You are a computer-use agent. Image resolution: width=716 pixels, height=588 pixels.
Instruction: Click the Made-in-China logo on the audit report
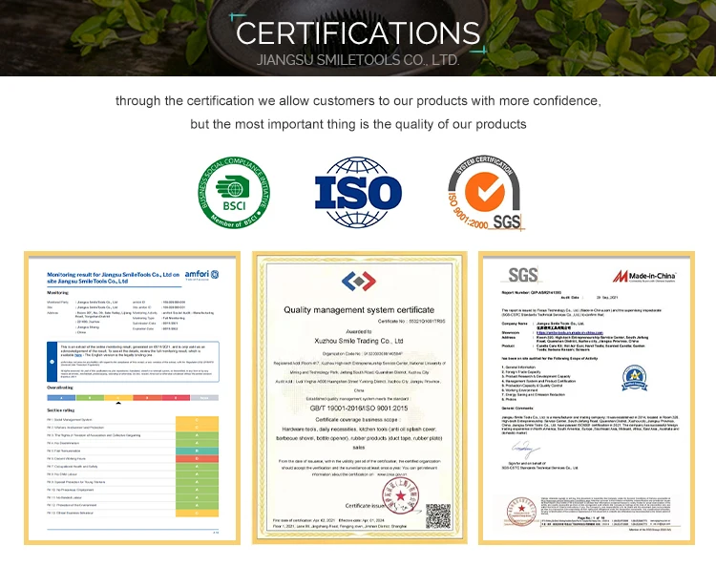coord(644,276)
